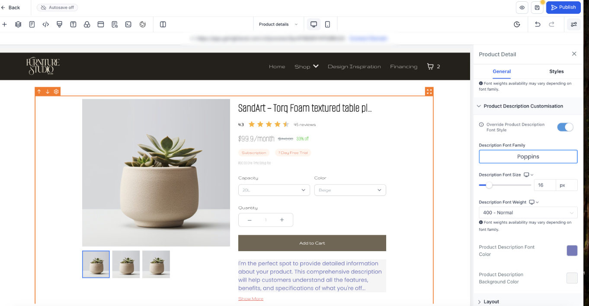Open Description Font Weight dropdown

point(528,213)
